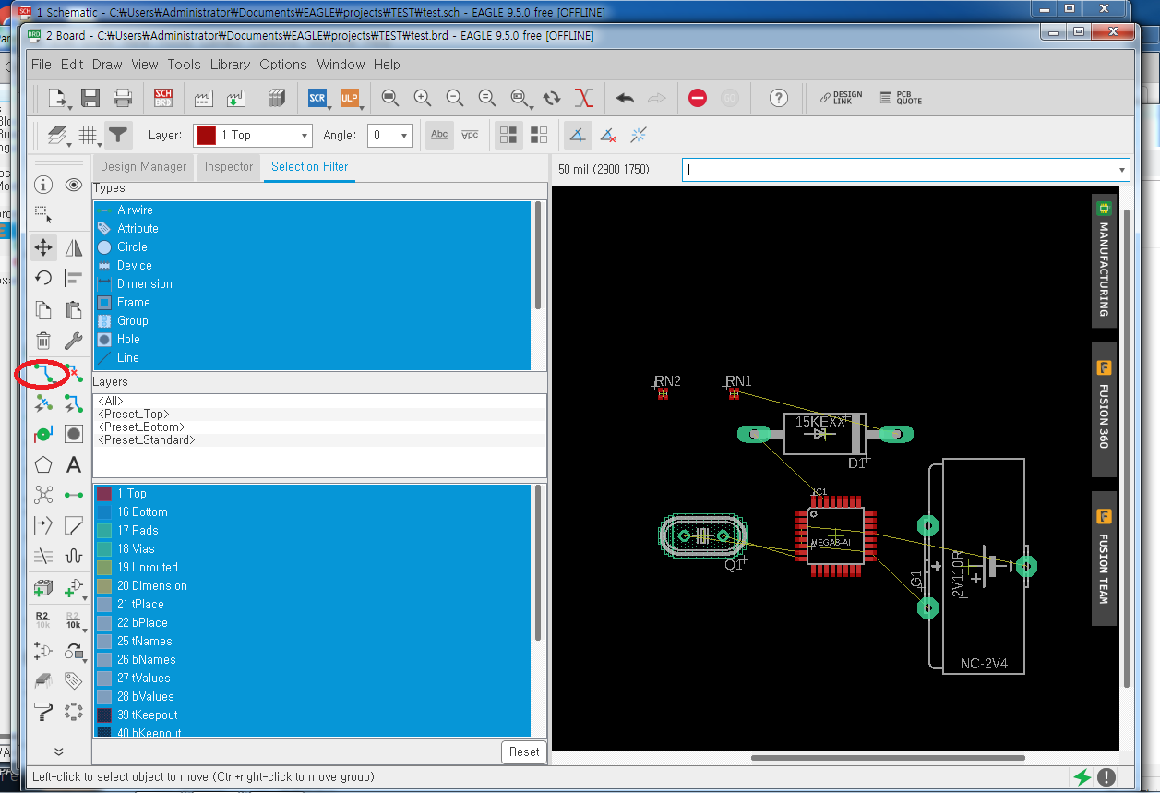Expand more tools with double chevron
This screenshot has width=1160, height=793.
coord(58,751)
